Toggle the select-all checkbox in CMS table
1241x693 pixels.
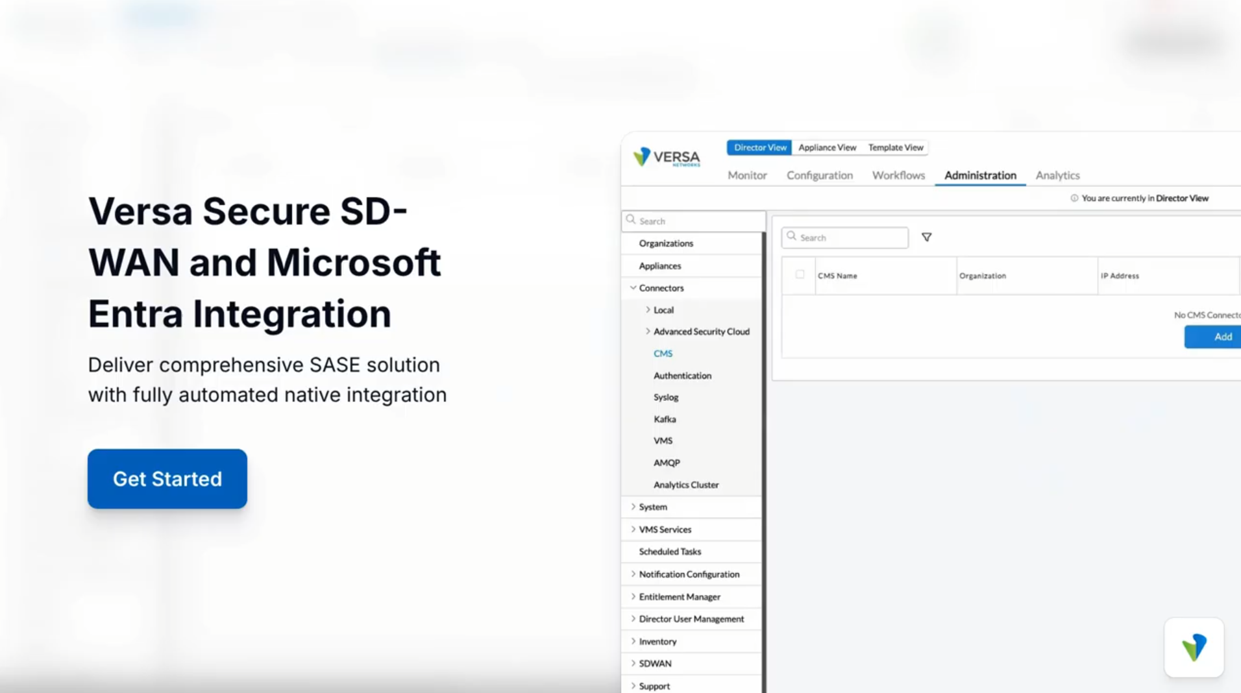tap(800, 274)
